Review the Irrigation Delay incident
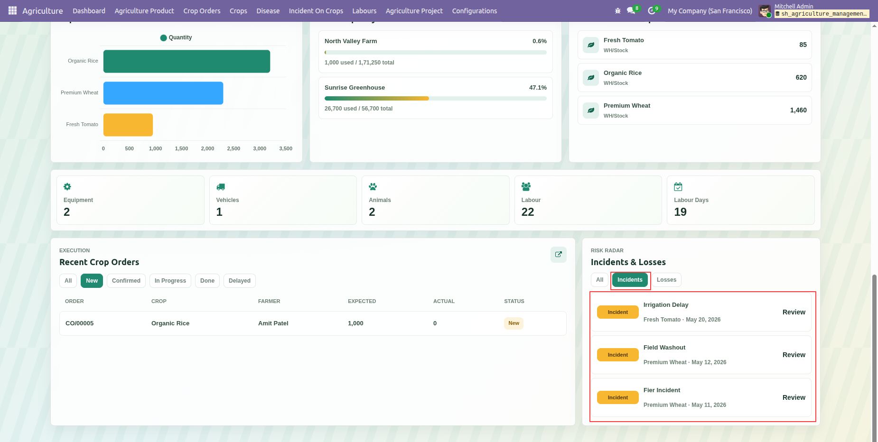Screen dimensions: 878x442 [794, 312]
